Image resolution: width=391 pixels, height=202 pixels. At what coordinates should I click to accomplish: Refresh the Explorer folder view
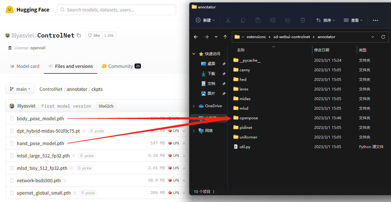[383, 37]
